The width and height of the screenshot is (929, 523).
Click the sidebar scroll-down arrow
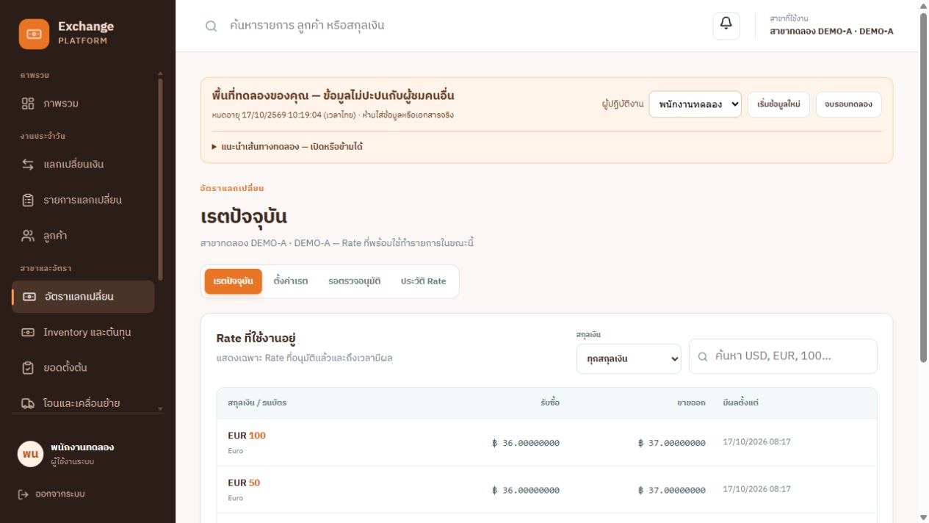click(x=160, y=409)
